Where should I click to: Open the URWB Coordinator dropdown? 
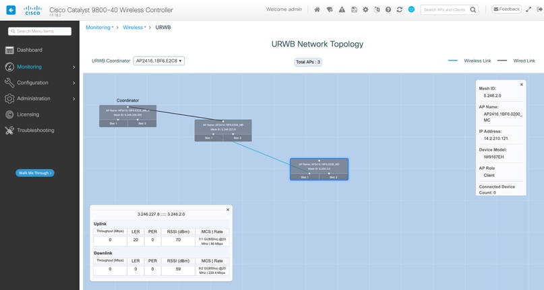click(159, 61)
